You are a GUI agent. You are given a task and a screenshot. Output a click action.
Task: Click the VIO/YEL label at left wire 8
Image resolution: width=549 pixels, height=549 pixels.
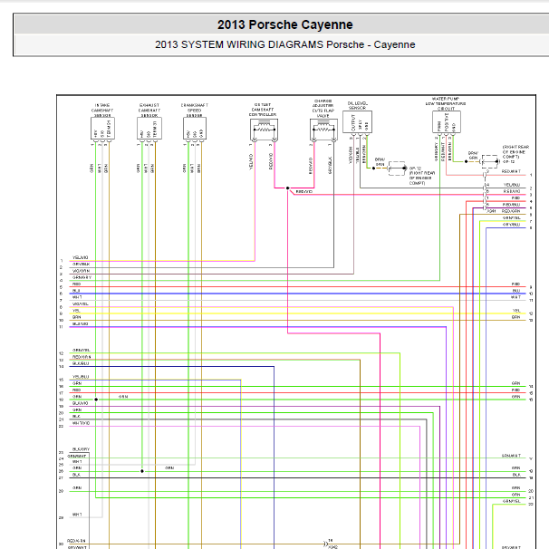pyautogui.click(x=81, y=303)
